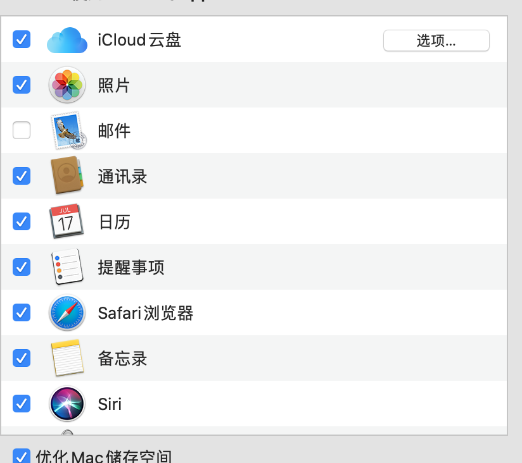522x463 pixels.
Task: Disable the 优化 Mac 储存空间 checkbox
Action: (x=22, y=456)
